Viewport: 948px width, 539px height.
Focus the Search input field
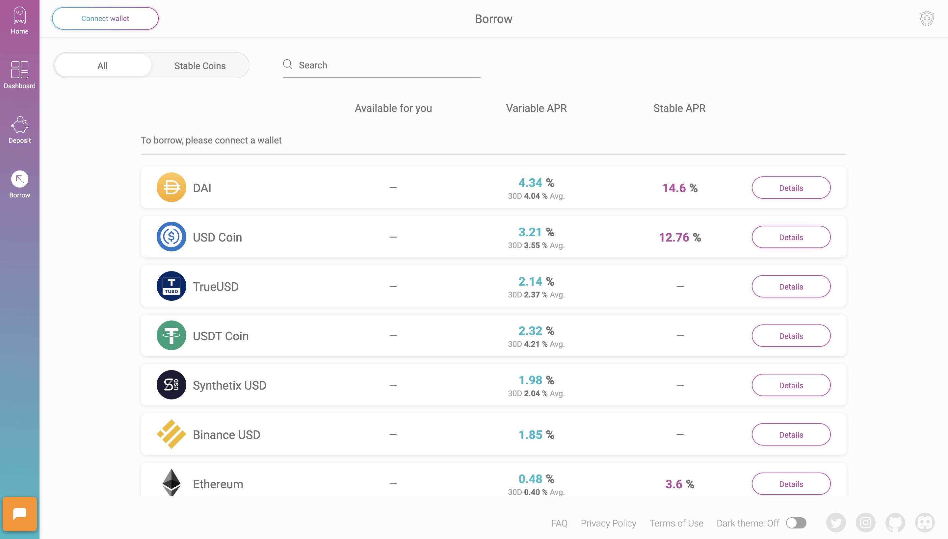[382, 65]
